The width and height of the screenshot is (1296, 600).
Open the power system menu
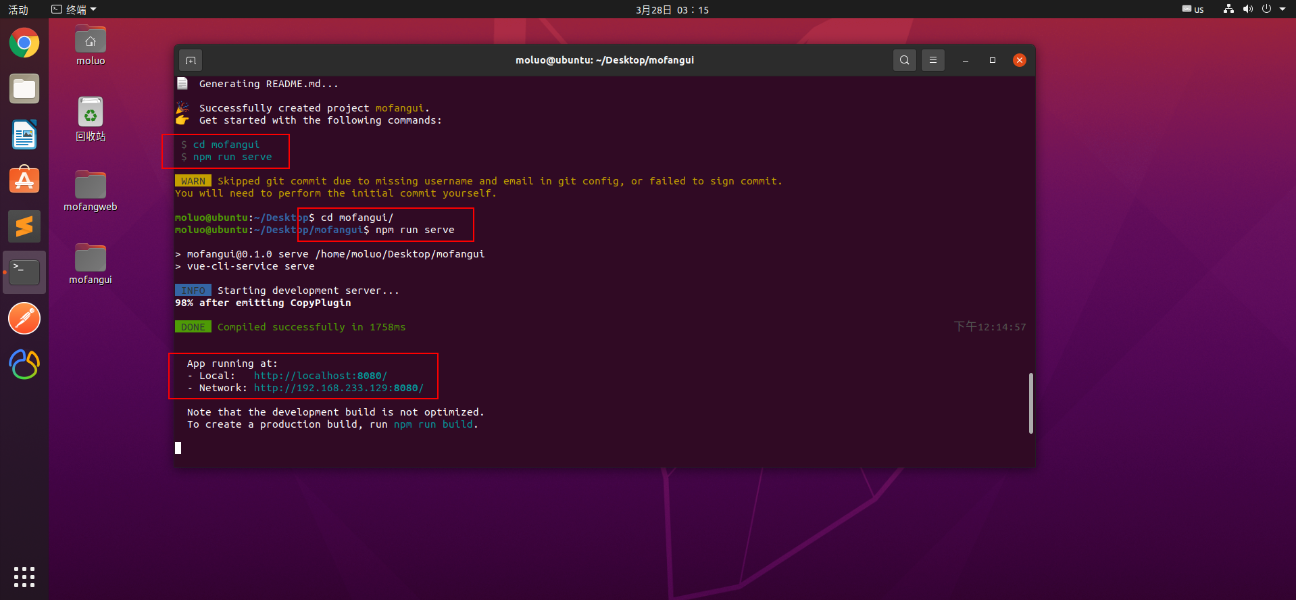(x=1266, y=9)
